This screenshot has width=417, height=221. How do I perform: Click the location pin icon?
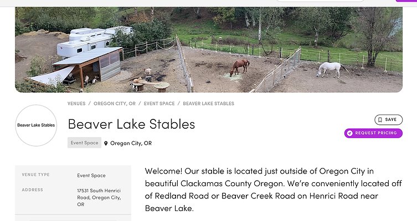pyautogui.click(x=106, y=143)
